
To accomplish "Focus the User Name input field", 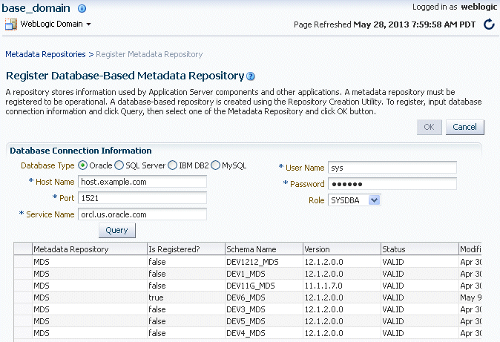I will pyautogui.click(x=392, y=168).
